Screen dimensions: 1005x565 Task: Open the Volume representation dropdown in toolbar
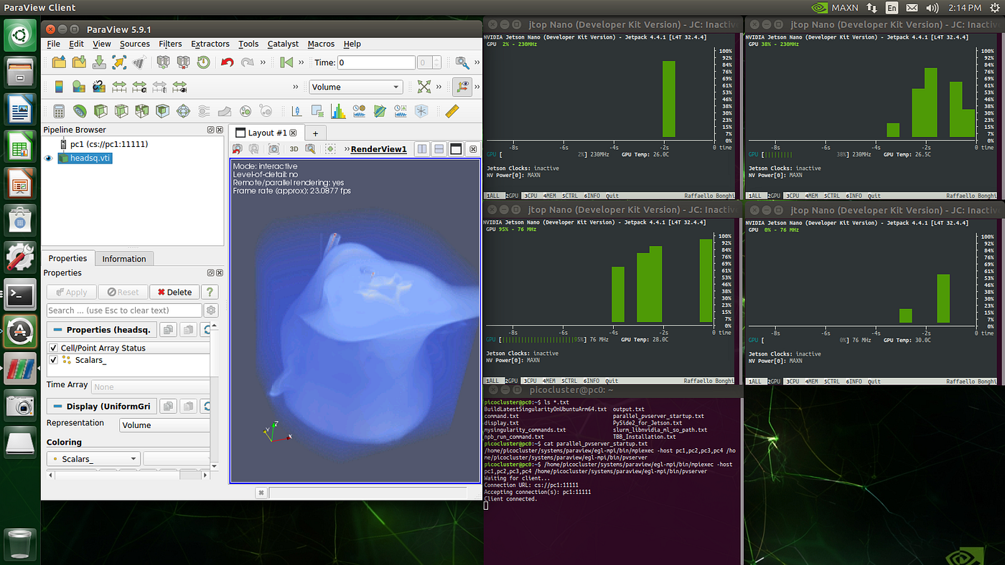[356, 87]
